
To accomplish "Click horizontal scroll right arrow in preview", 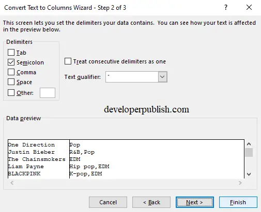I will [x=240, y=183].
